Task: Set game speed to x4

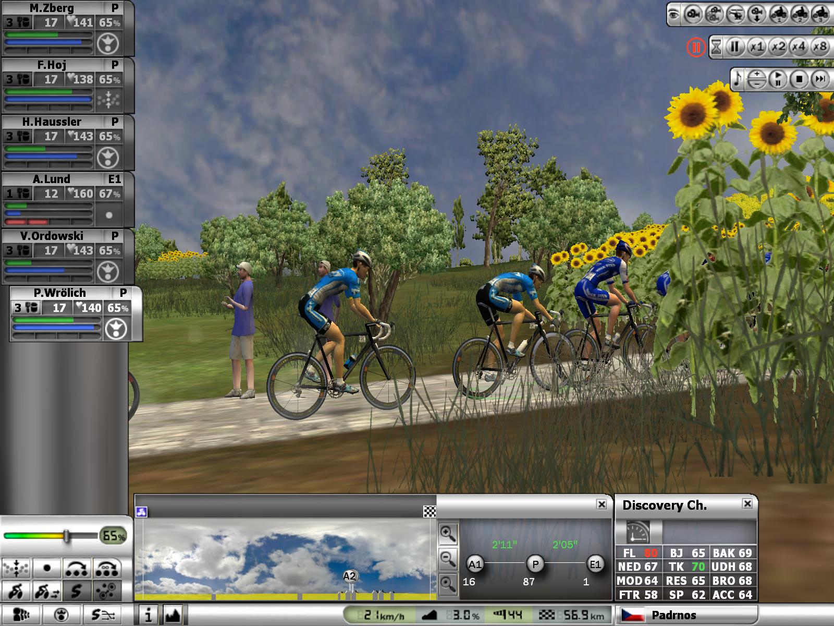Action: 799,47
